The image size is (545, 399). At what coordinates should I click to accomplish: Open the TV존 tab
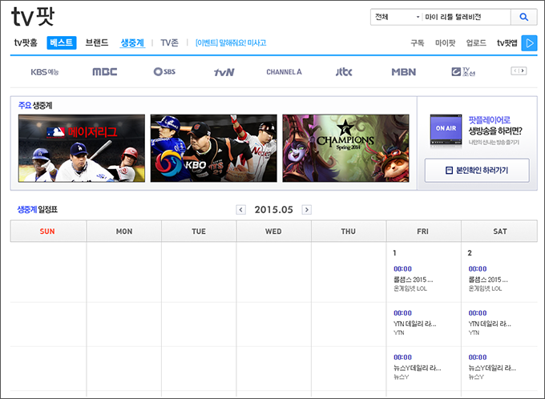click(169, 42)
